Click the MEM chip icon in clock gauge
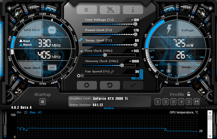 [52, 67]
